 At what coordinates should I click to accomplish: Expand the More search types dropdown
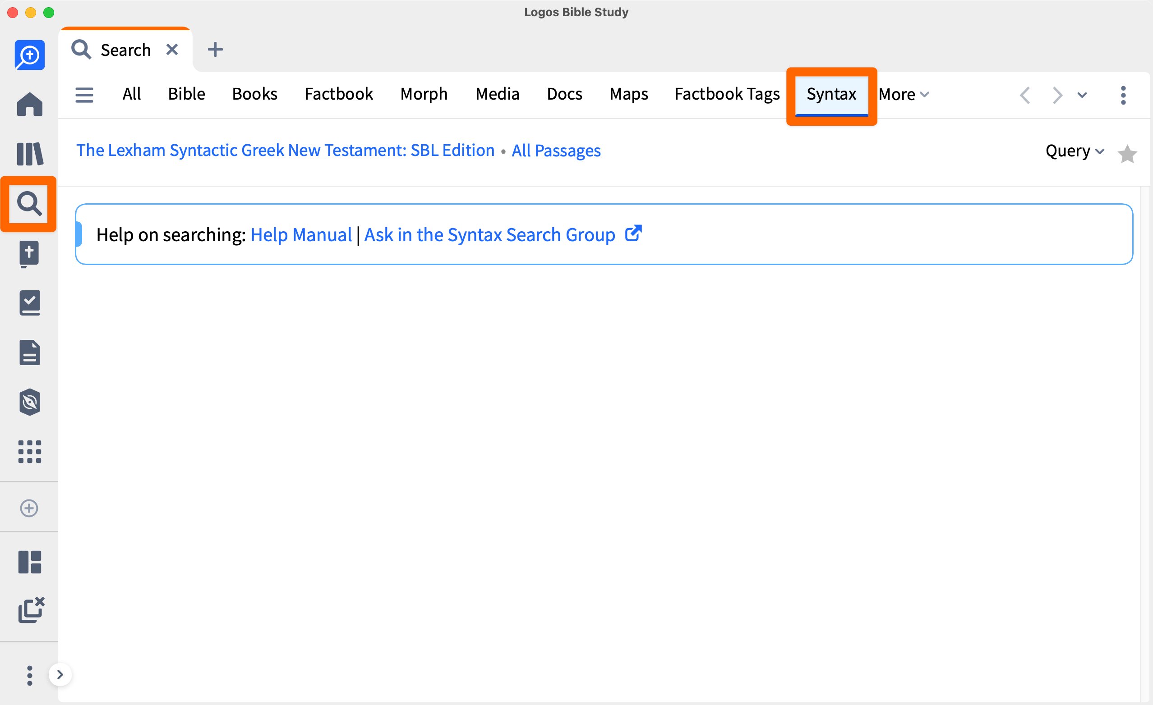coord(904,95)
